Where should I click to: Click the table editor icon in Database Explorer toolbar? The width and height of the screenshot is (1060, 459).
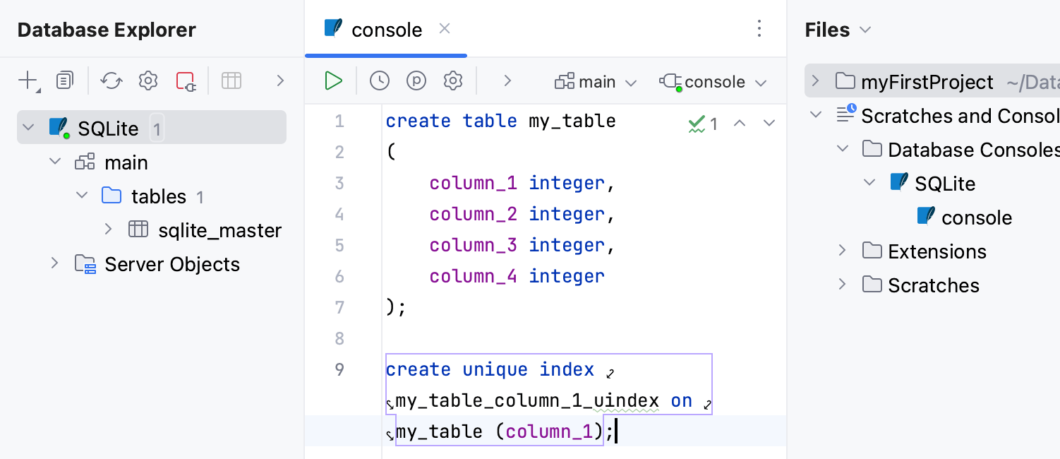pyautogui.click(x=231, y=81)
